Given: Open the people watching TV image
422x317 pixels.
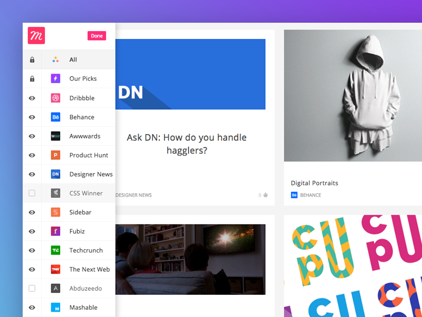Looking at the screenshot, I should [x=190, y=259].
